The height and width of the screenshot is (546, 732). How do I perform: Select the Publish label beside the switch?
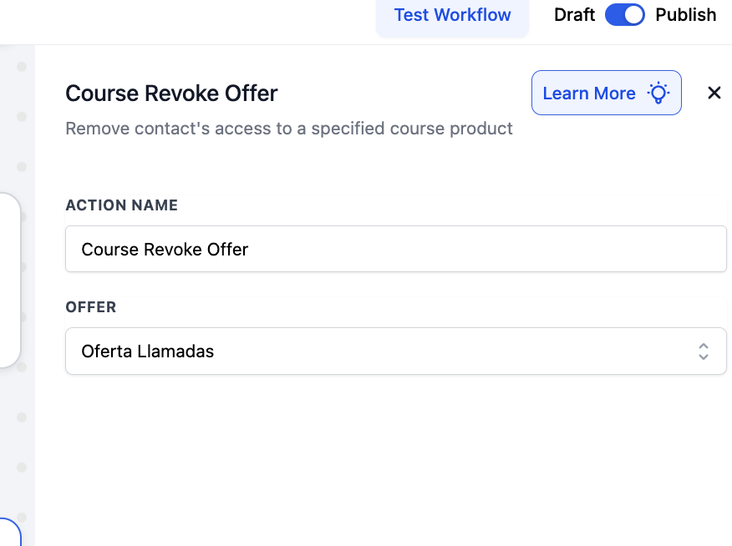click(685, 15)
